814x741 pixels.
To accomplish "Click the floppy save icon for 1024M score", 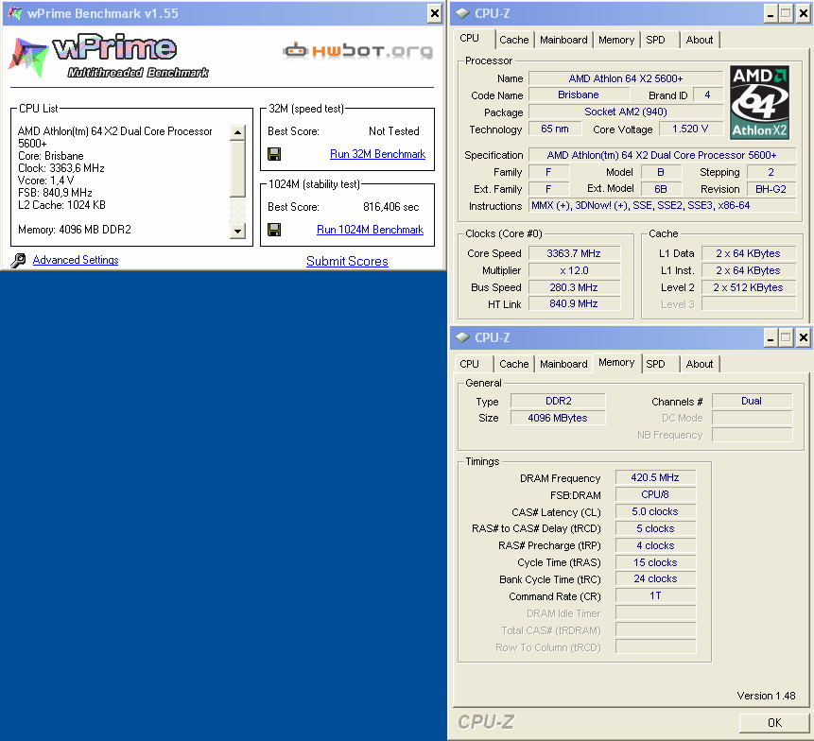I will 274,230.
